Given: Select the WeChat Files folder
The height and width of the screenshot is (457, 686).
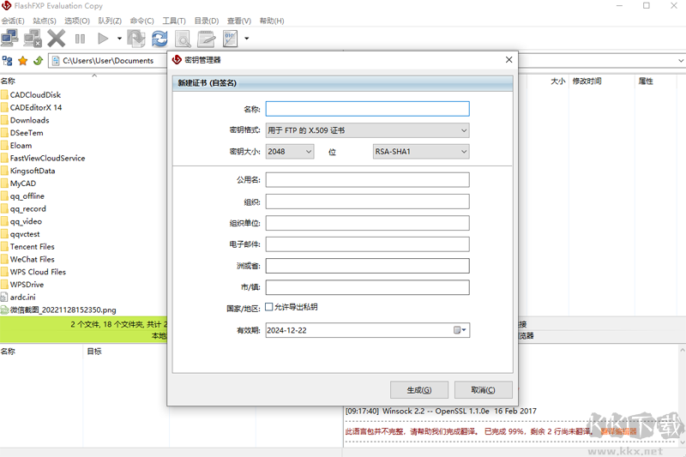Looking at the screenshot, I should pyautogui.click(x=33, y=259).
